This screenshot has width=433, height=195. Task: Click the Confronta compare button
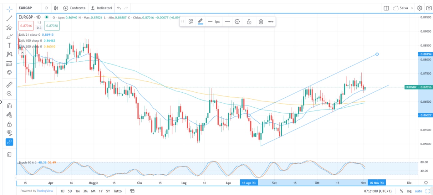point(74,8)
